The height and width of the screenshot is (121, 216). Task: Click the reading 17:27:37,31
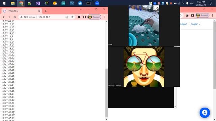tap(8, 103)
